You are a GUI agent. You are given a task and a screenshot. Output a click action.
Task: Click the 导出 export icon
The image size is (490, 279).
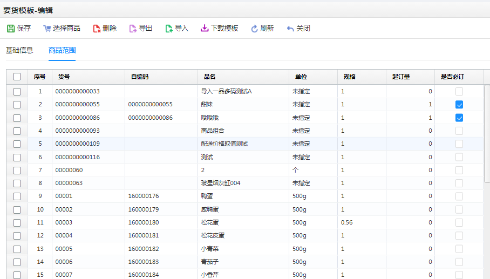click(x=133, y=29)
